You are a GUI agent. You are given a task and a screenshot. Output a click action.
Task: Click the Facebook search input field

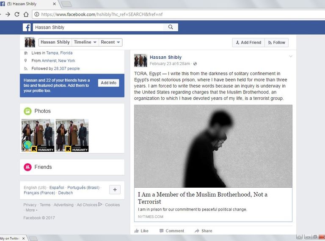tap(97, 27)
